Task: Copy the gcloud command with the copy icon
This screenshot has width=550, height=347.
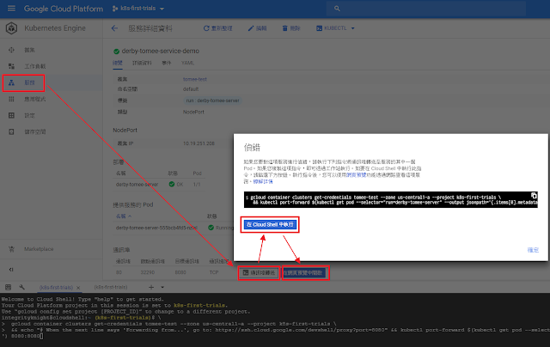Action: [x=534, y=196]
